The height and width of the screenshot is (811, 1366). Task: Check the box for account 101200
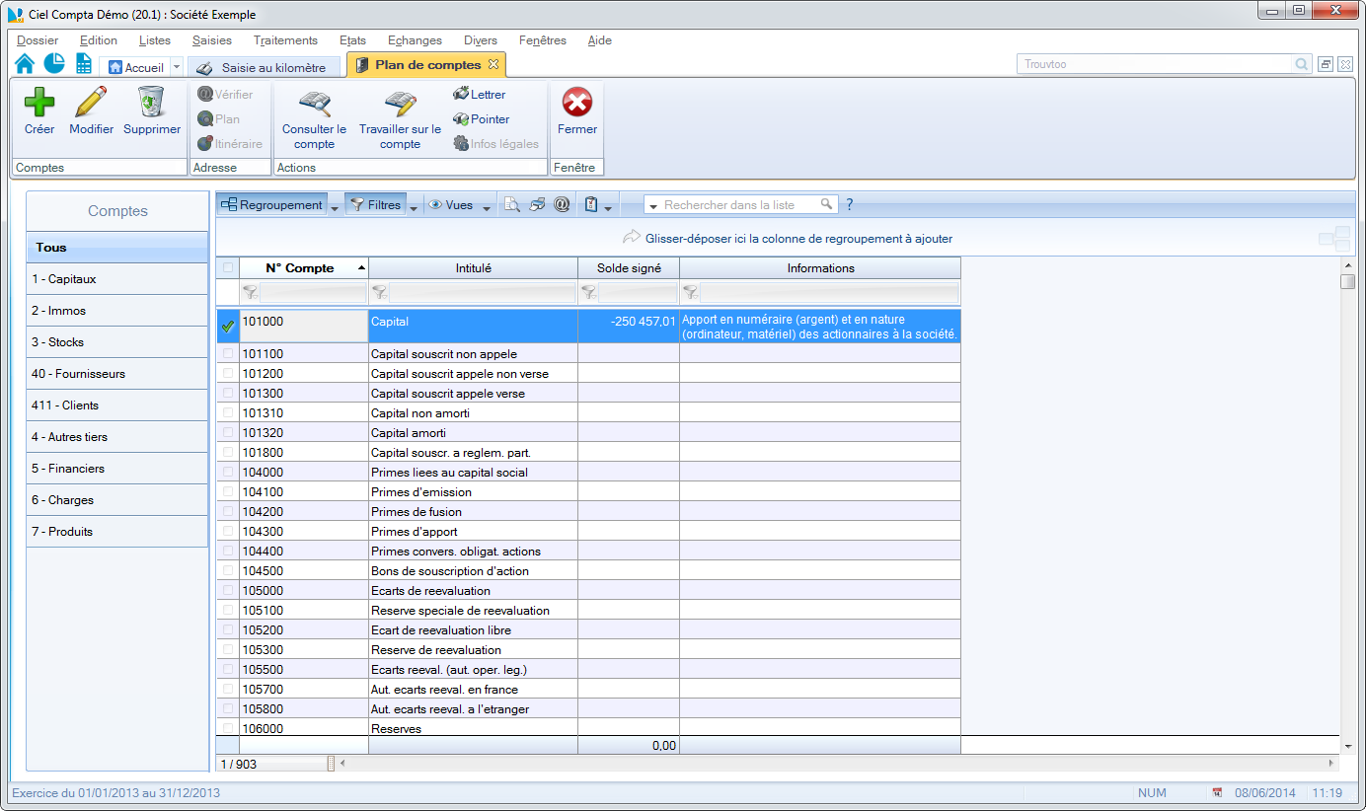point(229,373)
